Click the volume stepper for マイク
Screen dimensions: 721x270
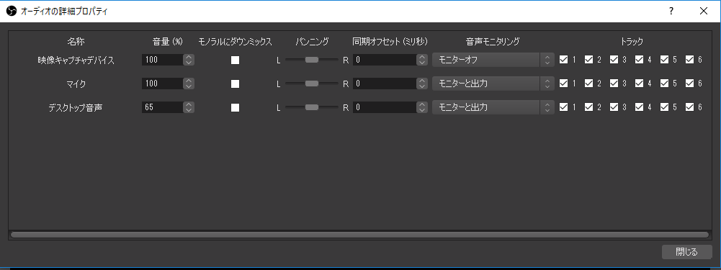point(189,84)
